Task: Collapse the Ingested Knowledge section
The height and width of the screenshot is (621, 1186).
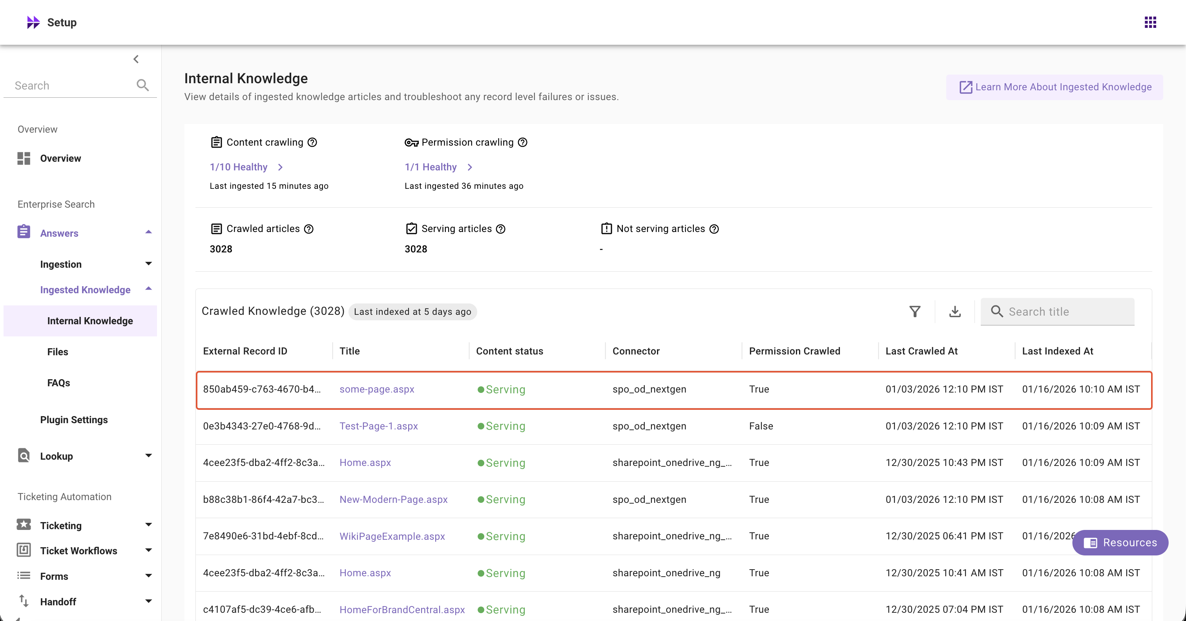Action: (148, 289)
